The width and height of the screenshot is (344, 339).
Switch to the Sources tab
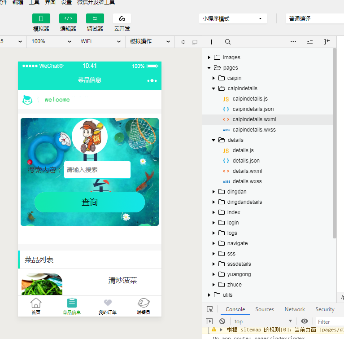[x=265, y=309]
